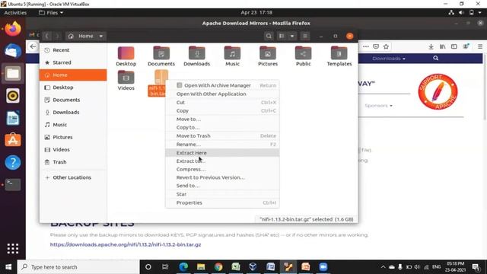Select Copy from the context menu
Screen dimensions: 487x274
222,110
